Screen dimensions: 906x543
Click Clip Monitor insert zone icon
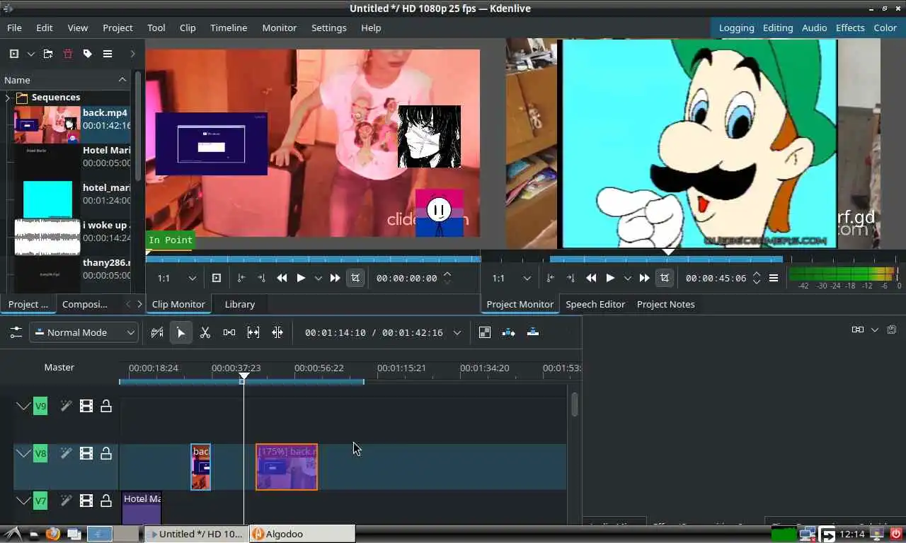click(x=217, y=278)
